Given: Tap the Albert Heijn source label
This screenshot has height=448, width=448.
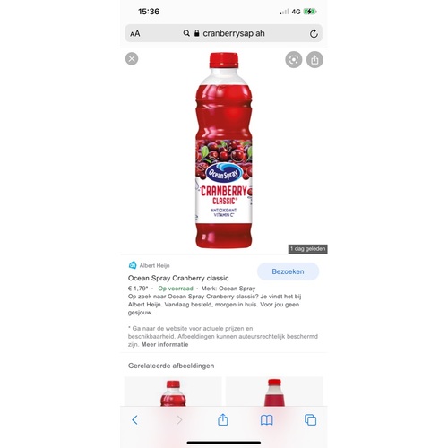Looking at the screenshot, I should point(154,265).
